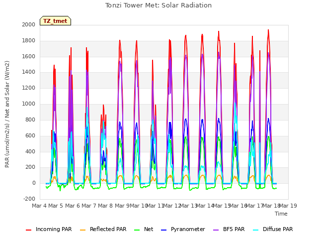
Task: Click the Mar 9 x-axis label
Action: pos(122,206)
